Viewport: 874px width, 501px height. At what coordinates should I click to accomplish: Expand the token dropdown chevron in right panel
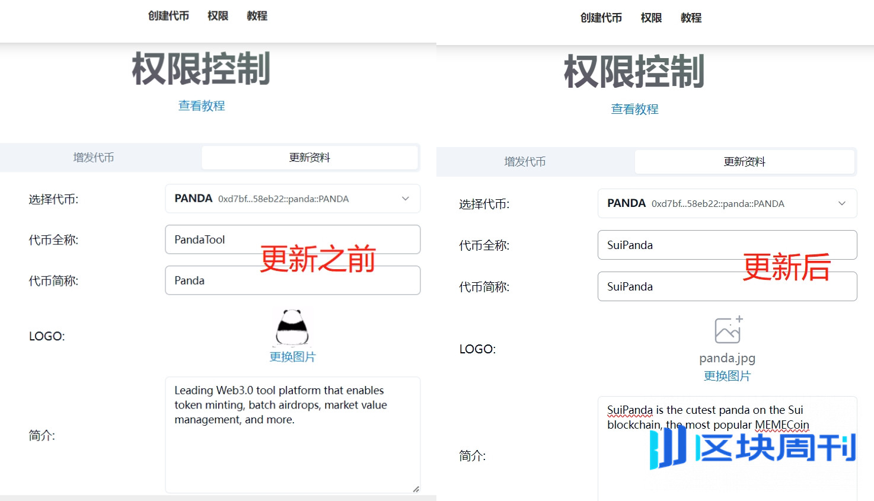click(842, 203)
